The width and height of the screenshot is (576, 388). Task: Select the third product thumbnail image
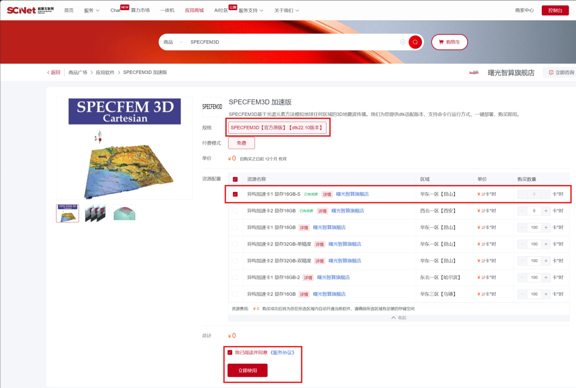click(124, 213)
